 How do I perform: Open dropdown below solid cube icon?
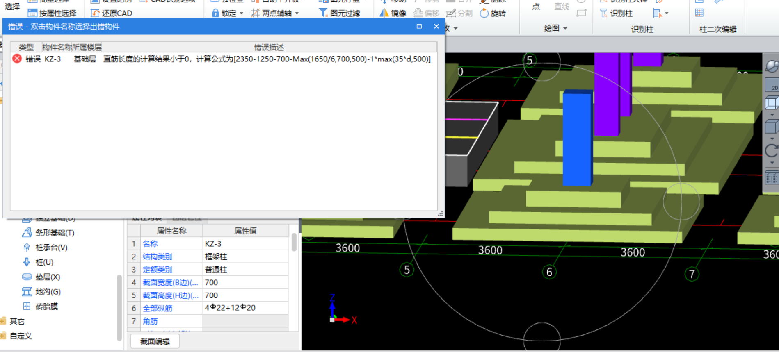pyautogui.click(x=772, y=139)
